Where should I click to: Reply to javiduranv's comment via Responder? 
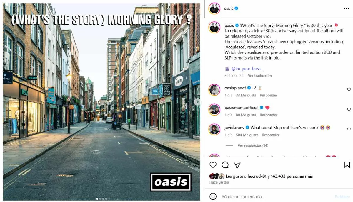[271, 135]
